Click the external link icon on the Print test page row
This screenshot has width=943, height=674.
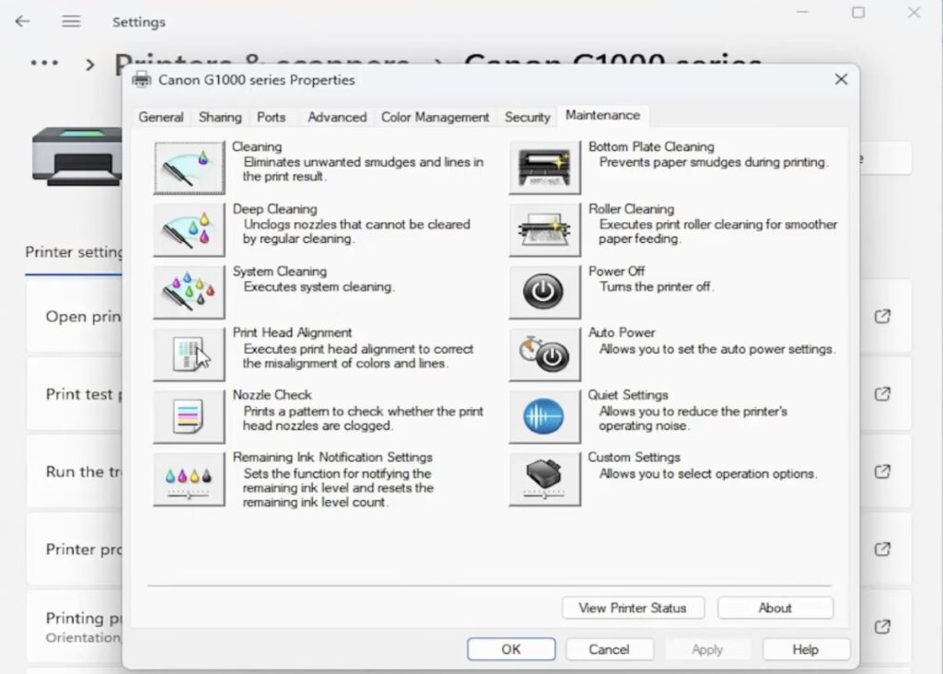point(882,394)
